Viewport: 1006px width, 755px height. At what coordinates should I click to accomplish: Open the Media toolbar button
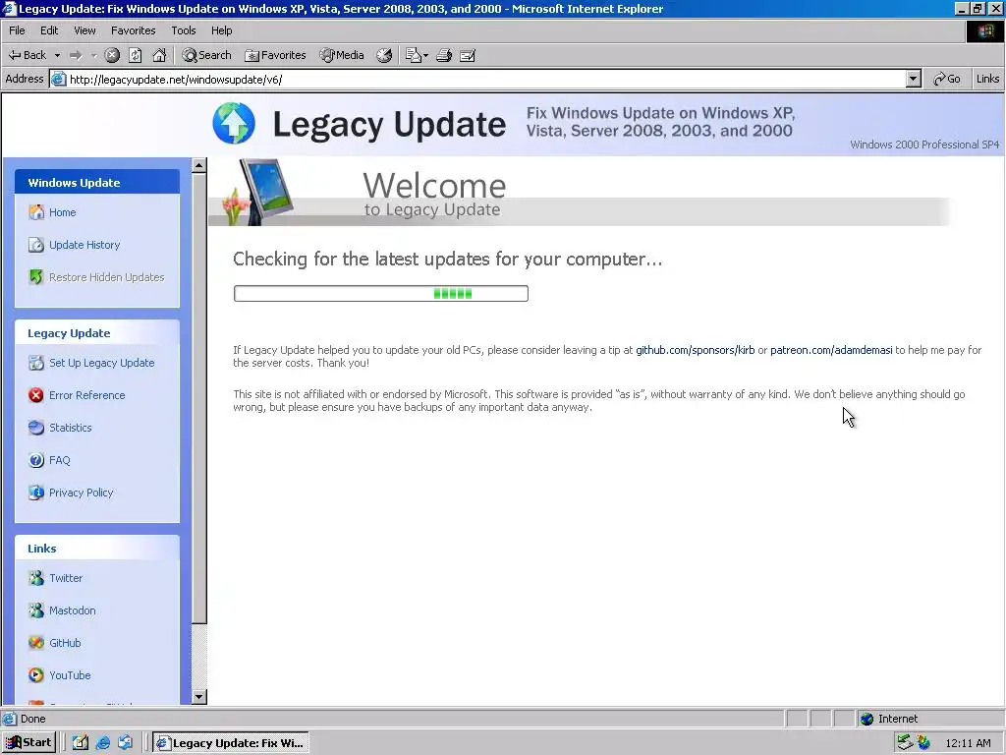(x=342, y=55)
